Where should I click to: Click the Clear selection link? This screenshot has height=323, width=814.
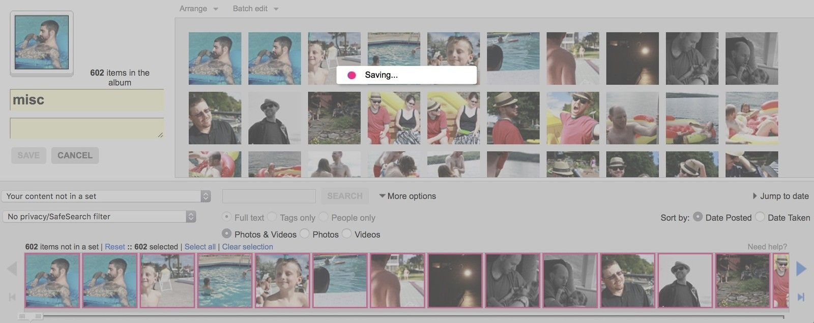click(247, 247)
